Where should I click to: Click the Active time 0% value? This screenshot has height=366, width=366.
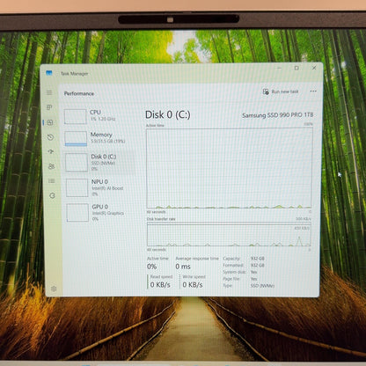(152, 267)
